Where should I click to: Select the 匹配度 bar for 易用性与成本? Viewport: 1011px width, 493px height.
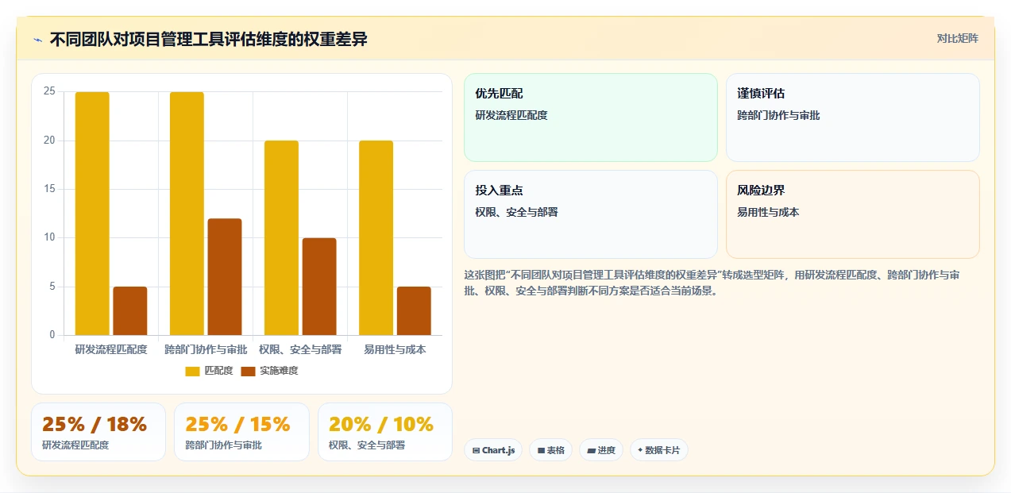coord(376,237)
